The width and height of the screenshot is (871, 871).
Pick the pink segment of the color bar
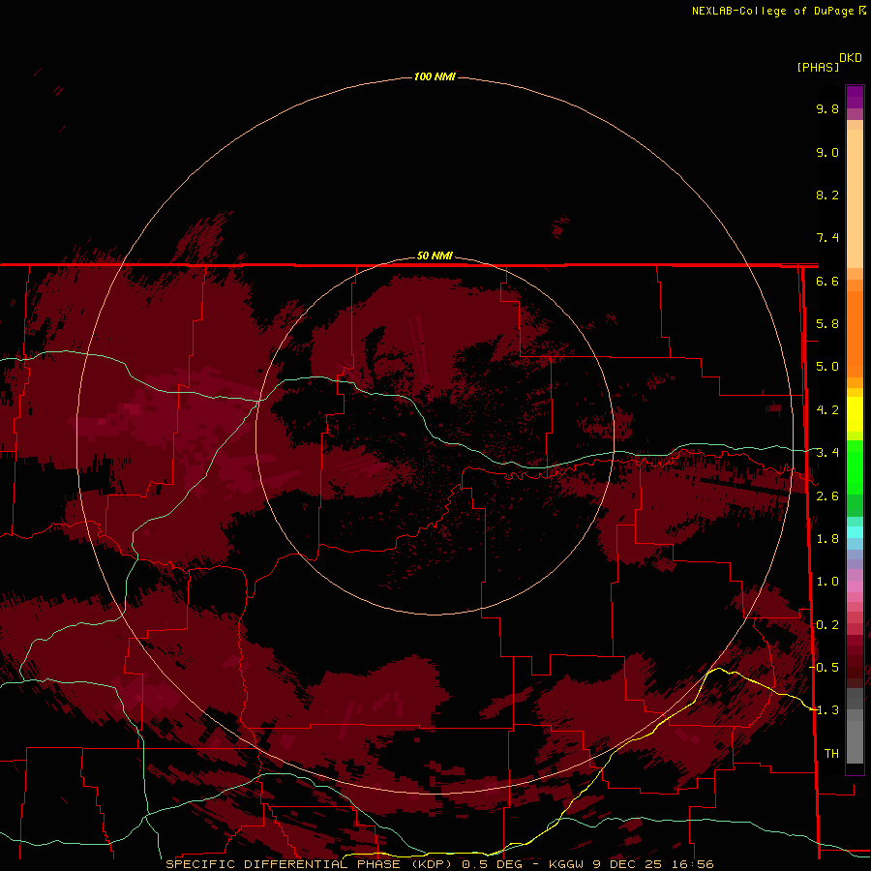point(855,586)
